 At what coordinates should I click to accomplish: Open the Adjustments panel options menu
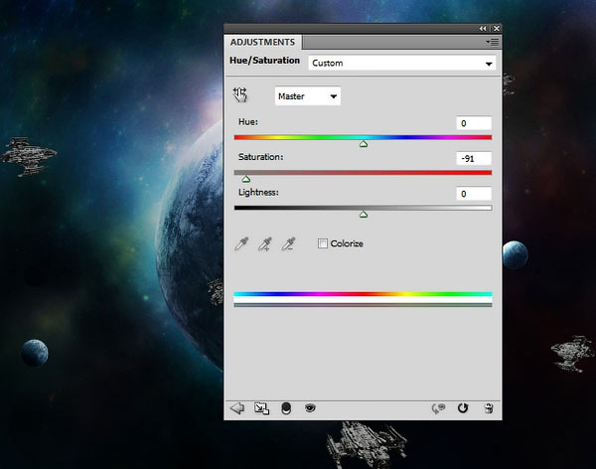(492, 43)
